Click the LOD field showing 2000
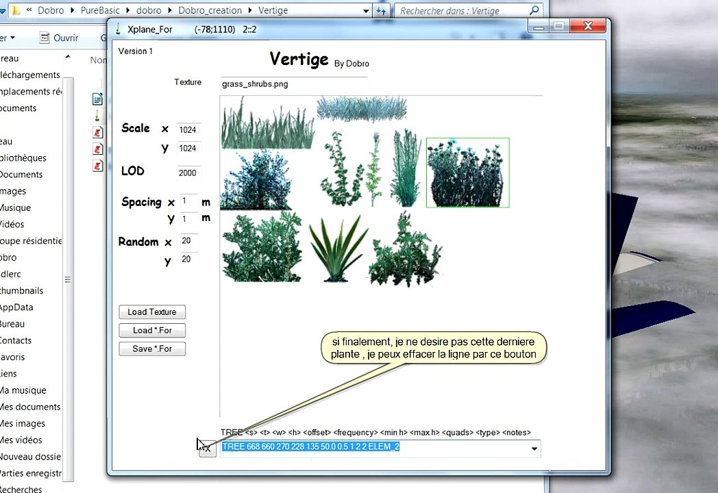The image size is (718, 493). [188, 173]
